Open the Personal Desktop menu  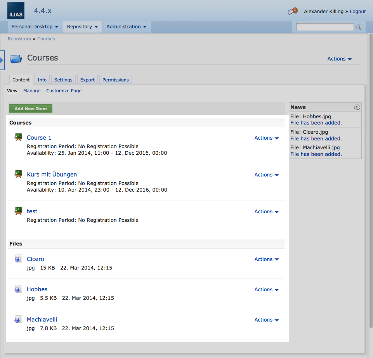35,27
